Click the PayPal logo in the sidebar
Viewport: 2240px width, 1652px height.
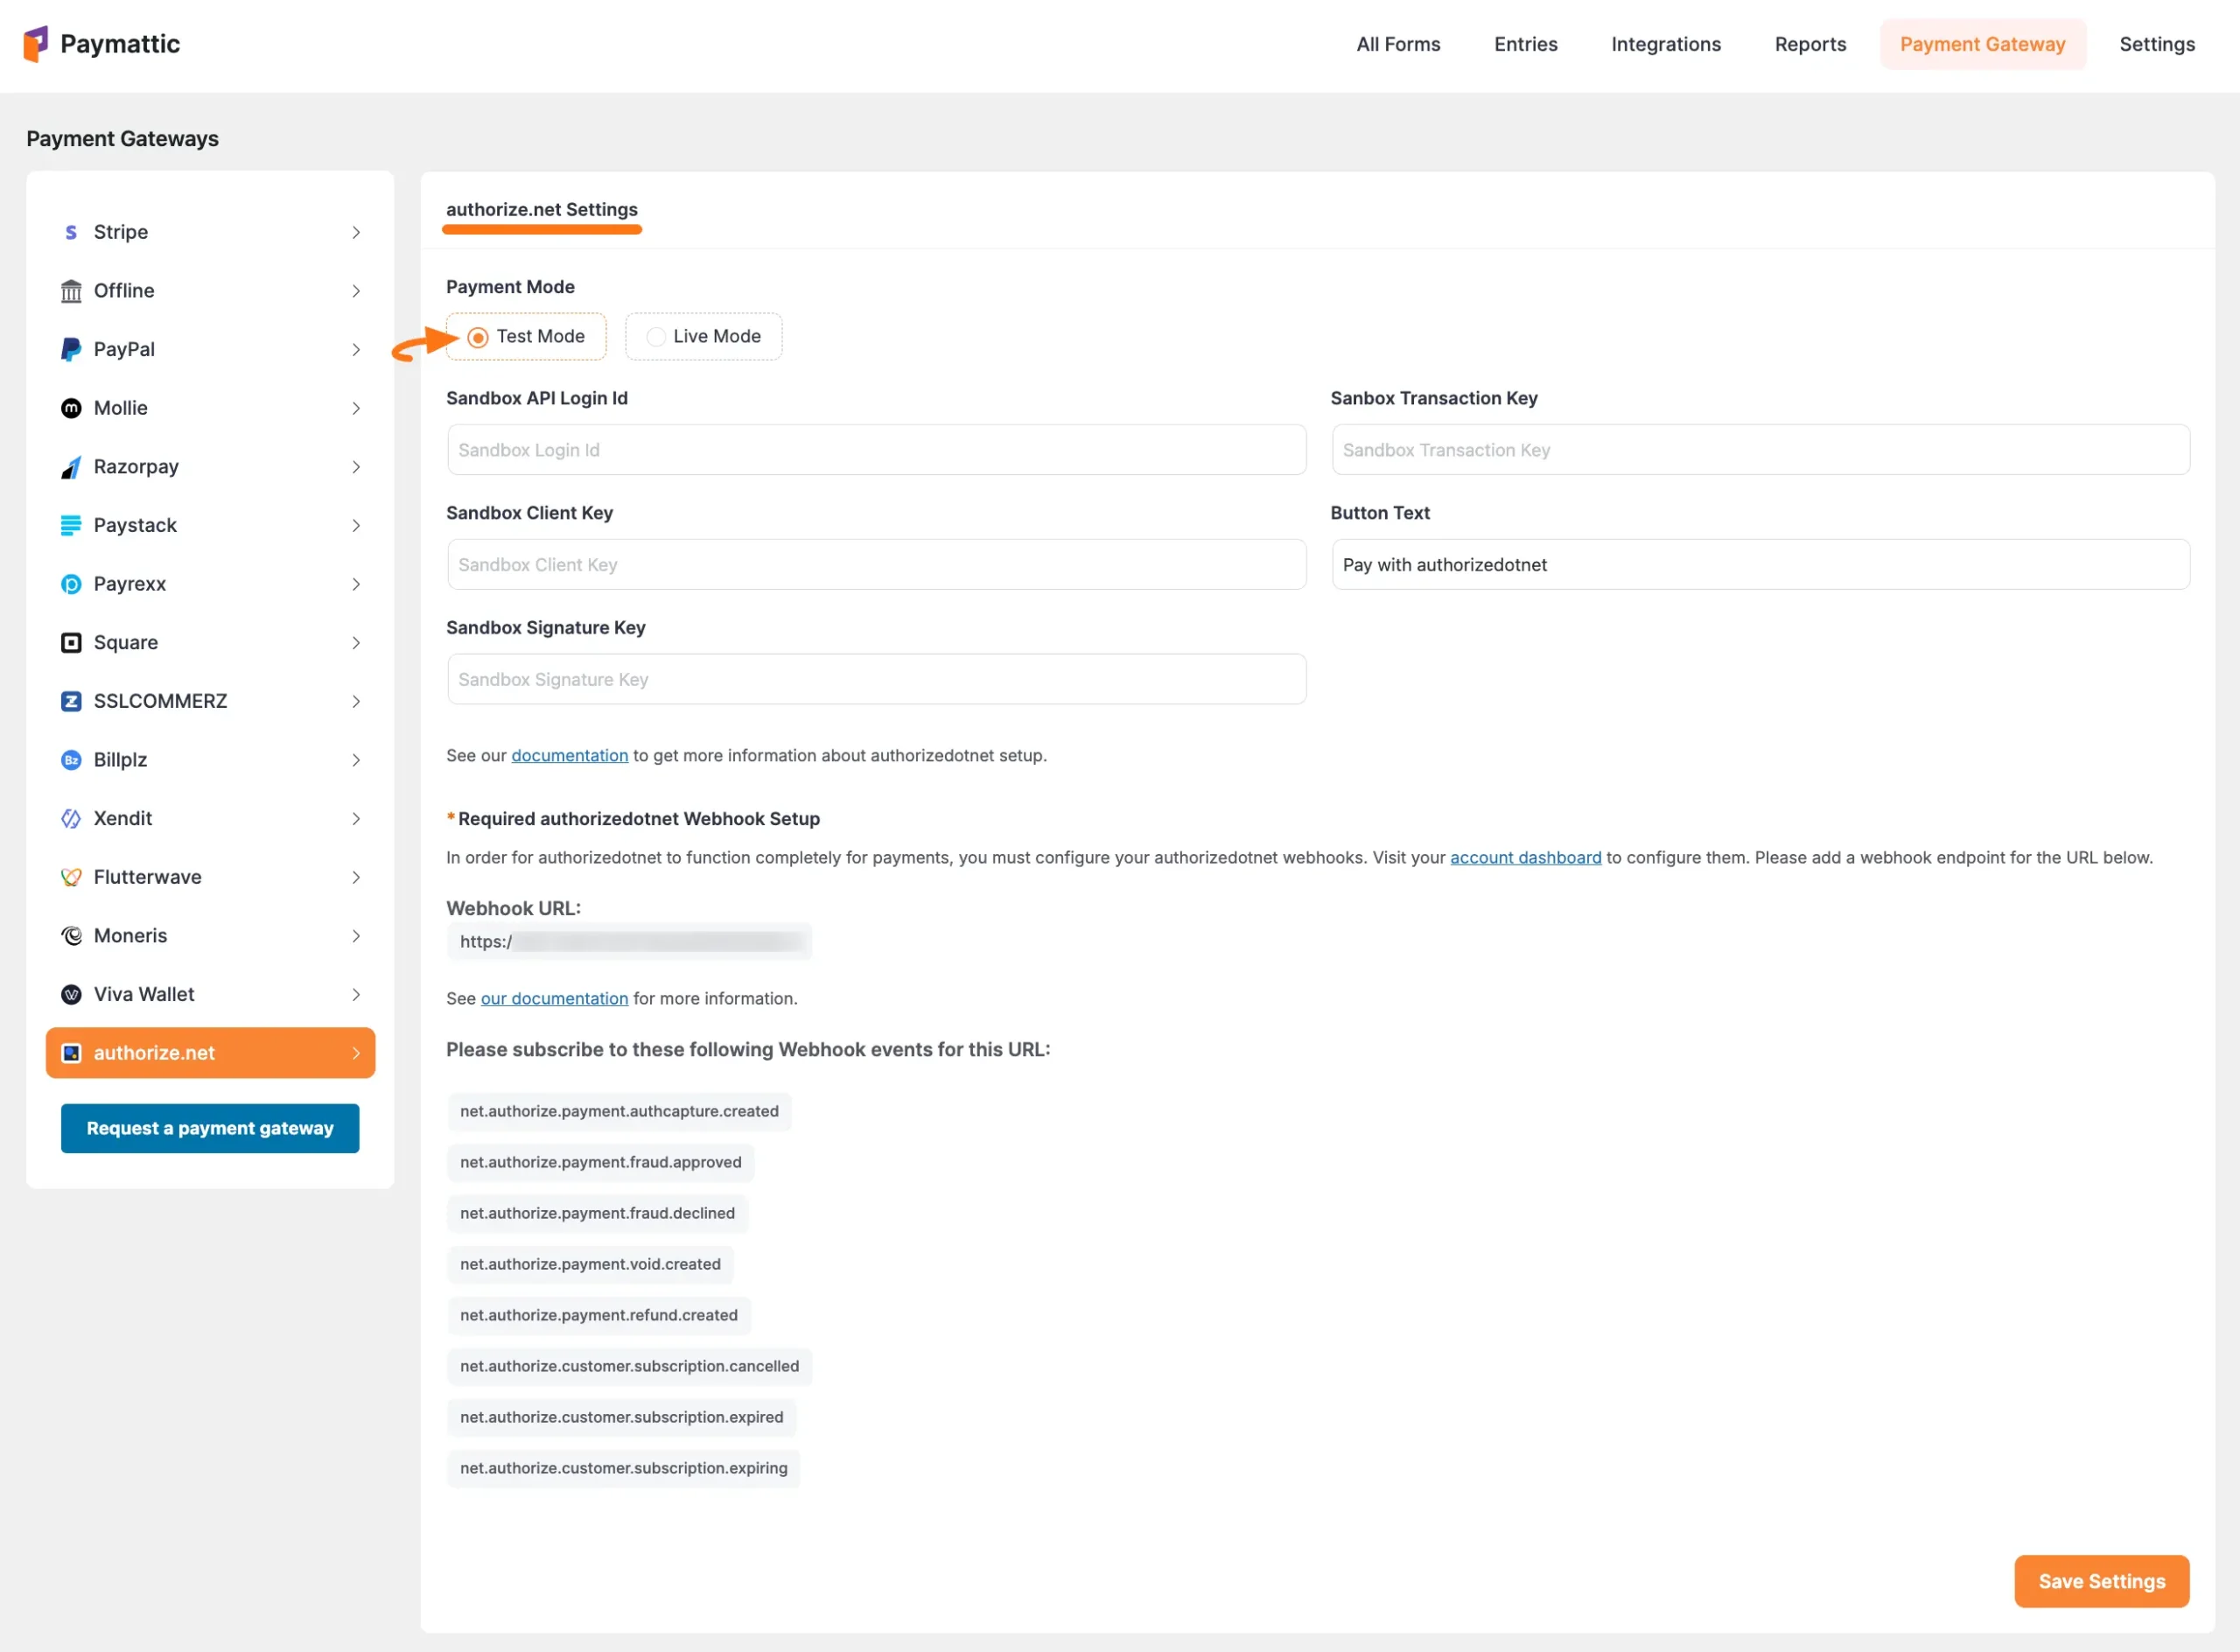[x=70, y=349]
